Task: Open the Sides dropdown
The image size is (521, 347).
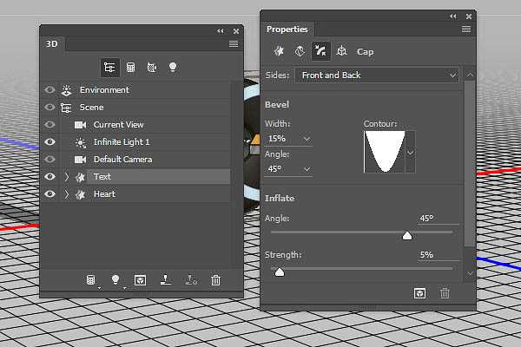Action: click(x=377, y=75)
